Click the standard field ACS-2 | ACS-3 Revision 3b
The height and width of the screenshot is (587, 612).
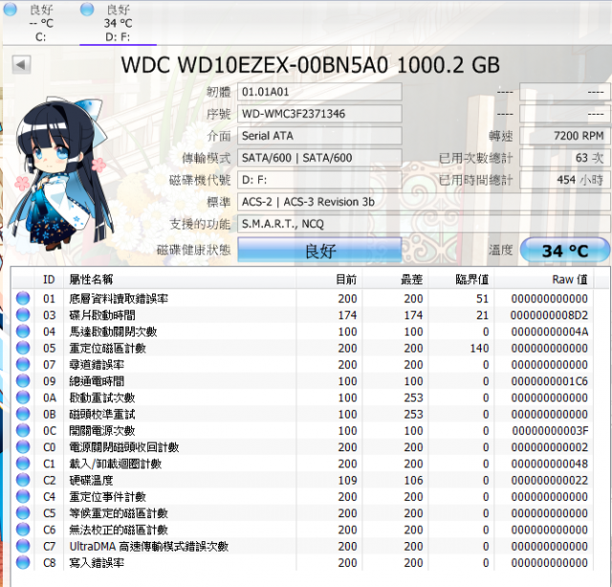point(424,202)
